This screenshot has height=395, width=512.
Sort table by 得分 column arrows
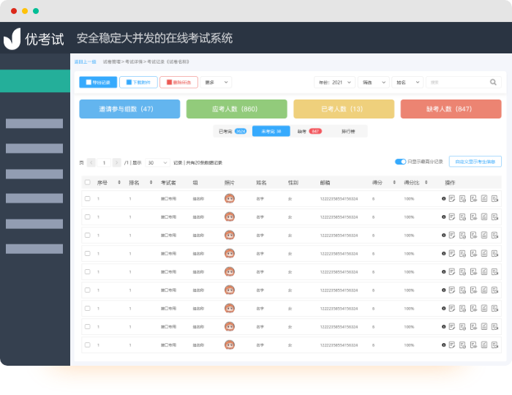pyautogui.click(x=394, y=182)
